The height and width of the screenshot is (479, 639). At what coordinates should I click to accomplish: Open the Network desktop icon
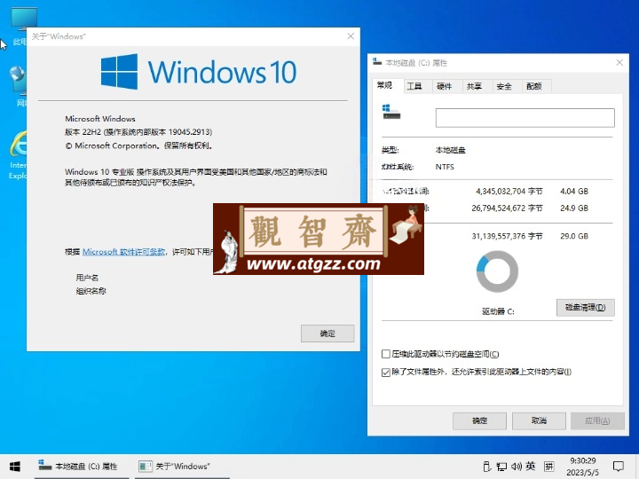(x=19, y=85)
